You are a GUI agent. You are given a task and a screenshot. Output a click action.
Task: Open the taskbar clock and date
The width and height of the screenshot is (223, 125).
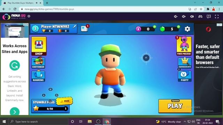208,122
